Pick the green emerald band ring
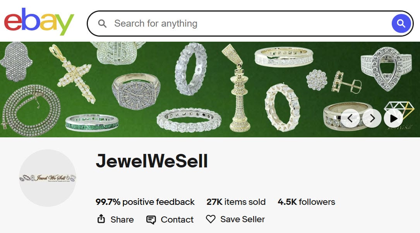The image size is (420, 233). [x=92, y=123]
